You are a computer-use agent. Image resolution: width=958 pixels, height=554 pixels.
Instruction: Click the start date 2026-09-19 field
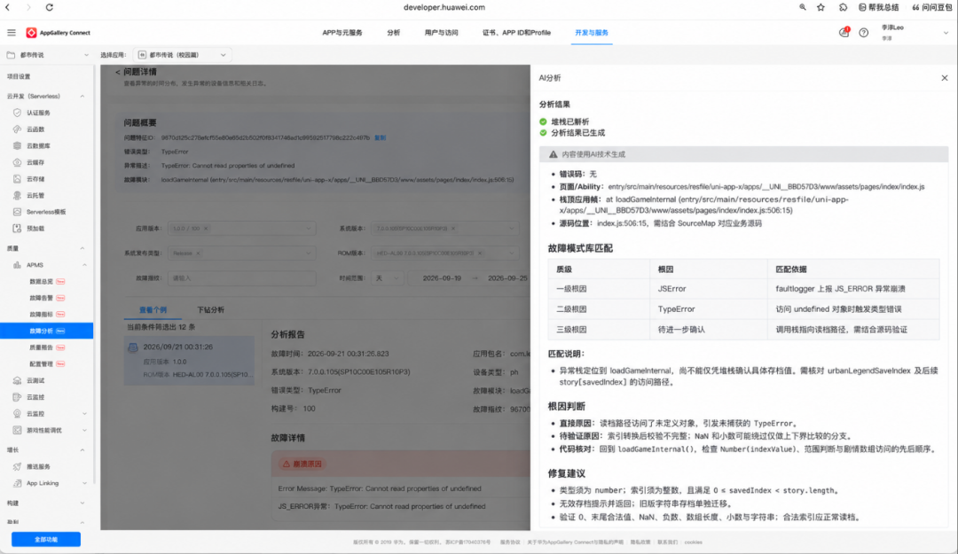(442, 278)
